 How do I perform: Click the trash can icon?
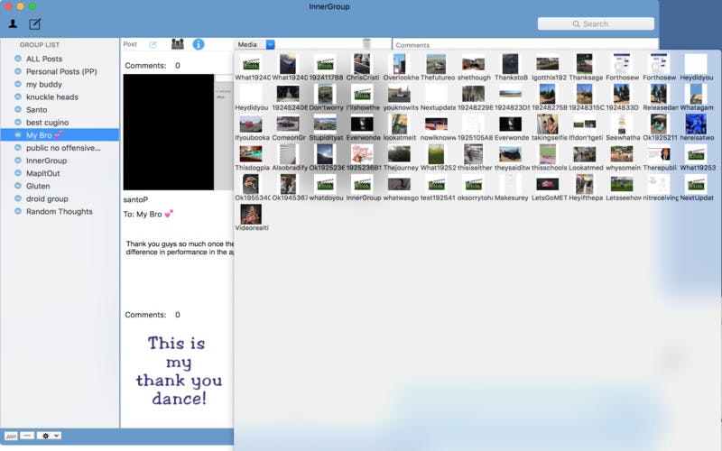pos(366,43)
